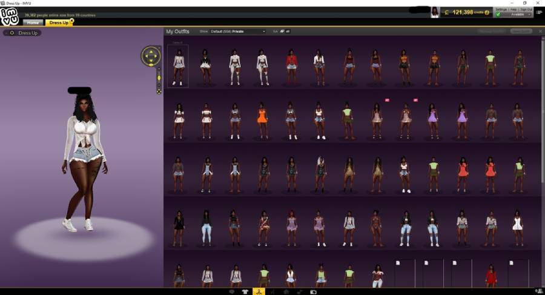Screen dimensions: 545x295
Task: Open the camera snapshot icon
Action: [x=313, y=292]
